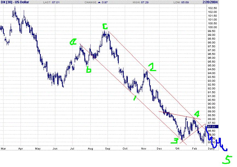Click the 100.50 price axis label
Viewport: 237px width, 167px height.
212,23
